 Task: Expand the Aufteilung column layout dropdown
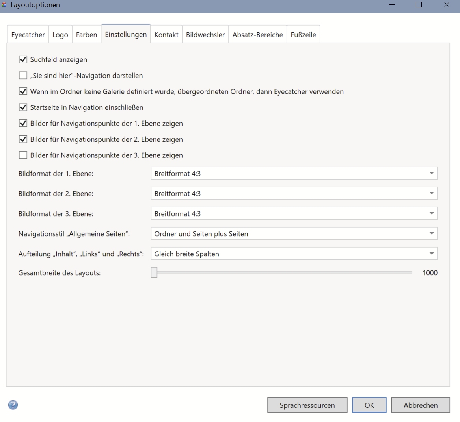click(x=294, y=254)
